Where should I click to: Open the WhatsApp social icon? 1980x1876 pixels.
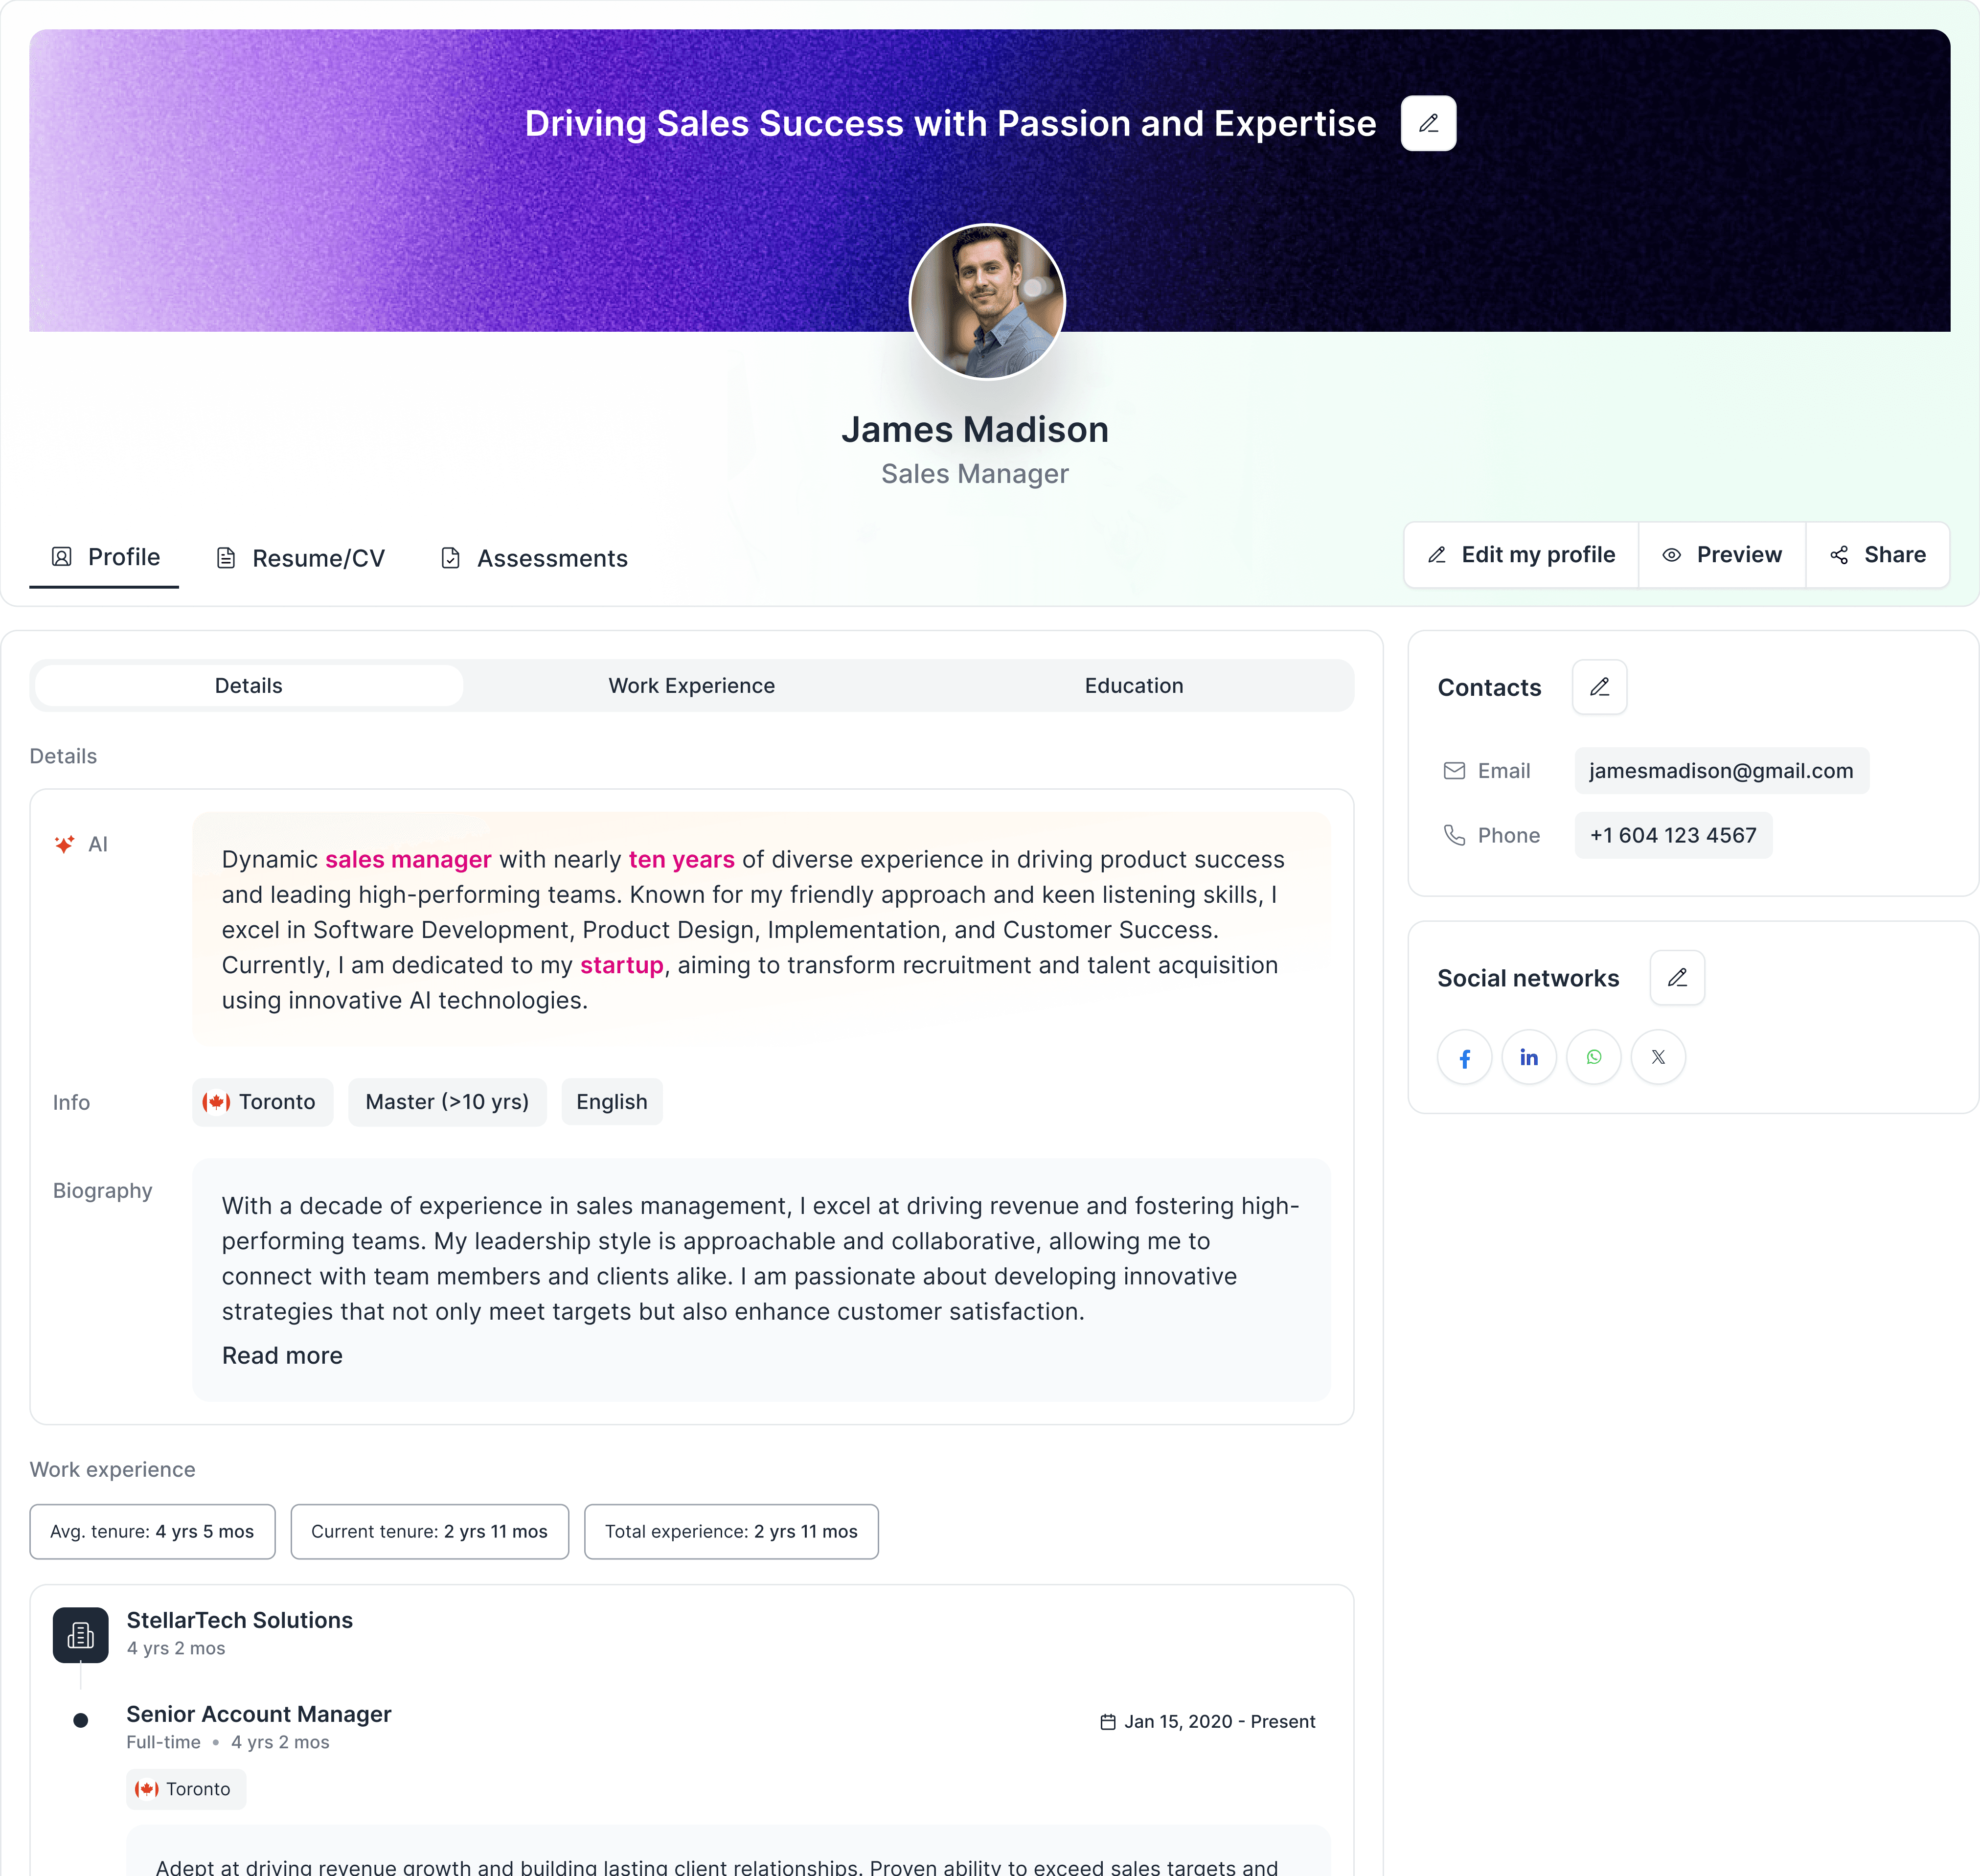point(1593,1057)
